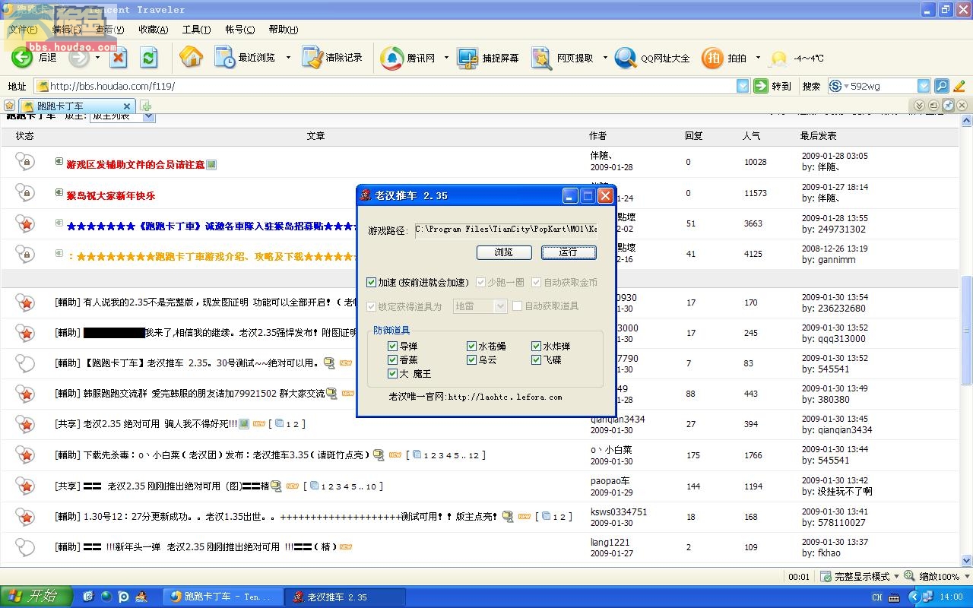
Task: Click the red X Stop icon in the browser toolbar
Action: point(119,58)
